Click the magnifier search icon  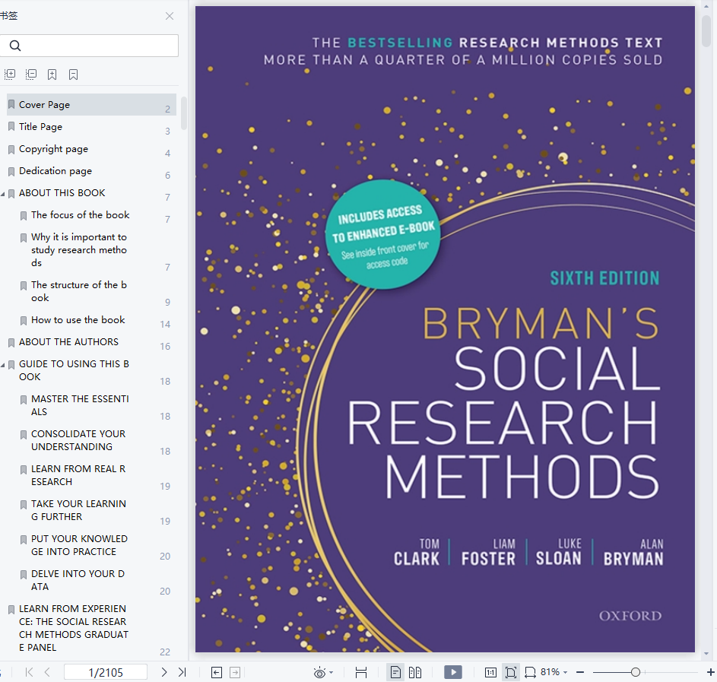tap(15, 46)
